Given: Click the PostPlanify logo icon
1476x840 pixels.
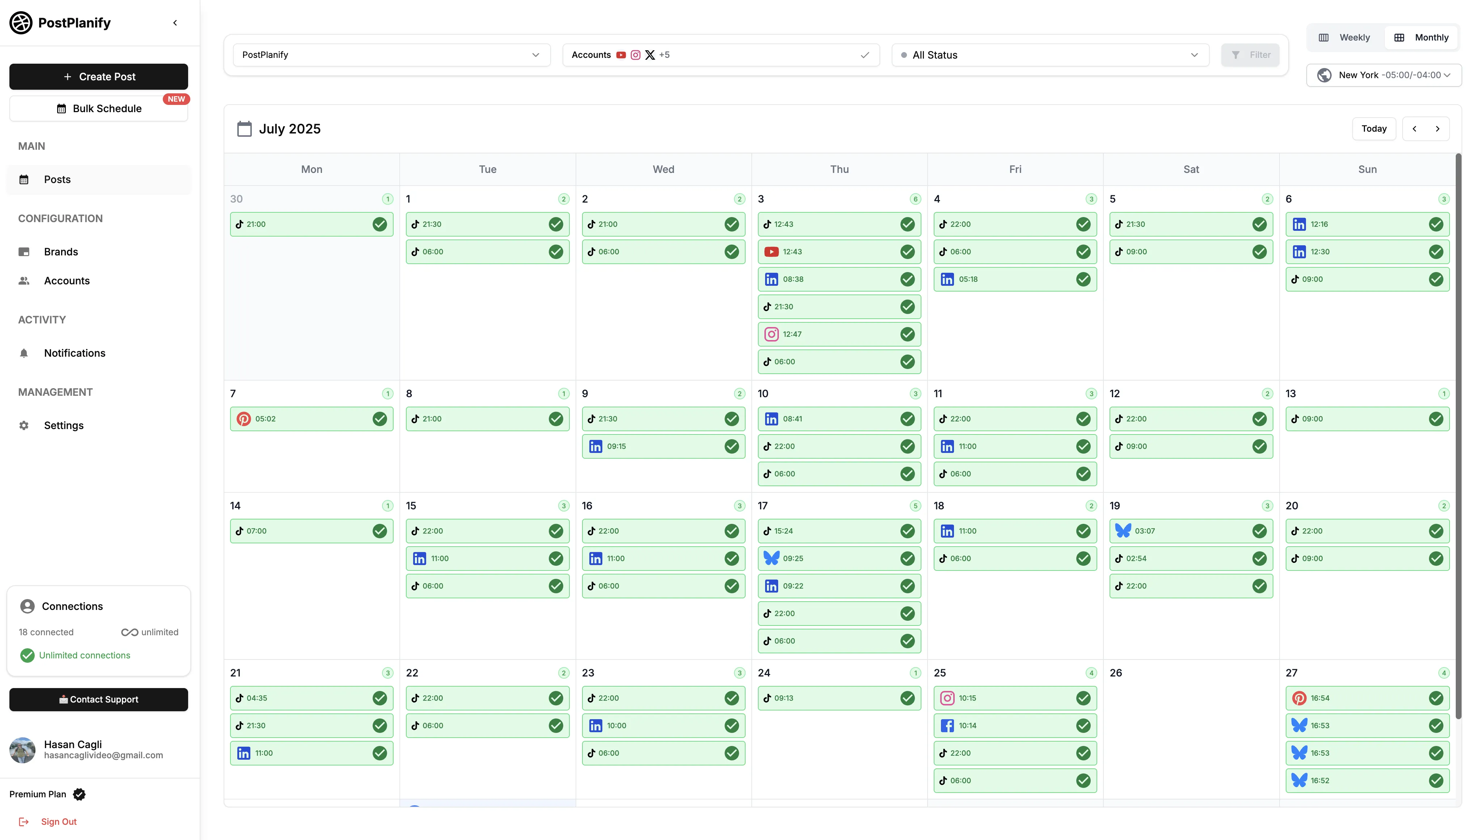Looking at the screenshot, I should coord(21,23).
